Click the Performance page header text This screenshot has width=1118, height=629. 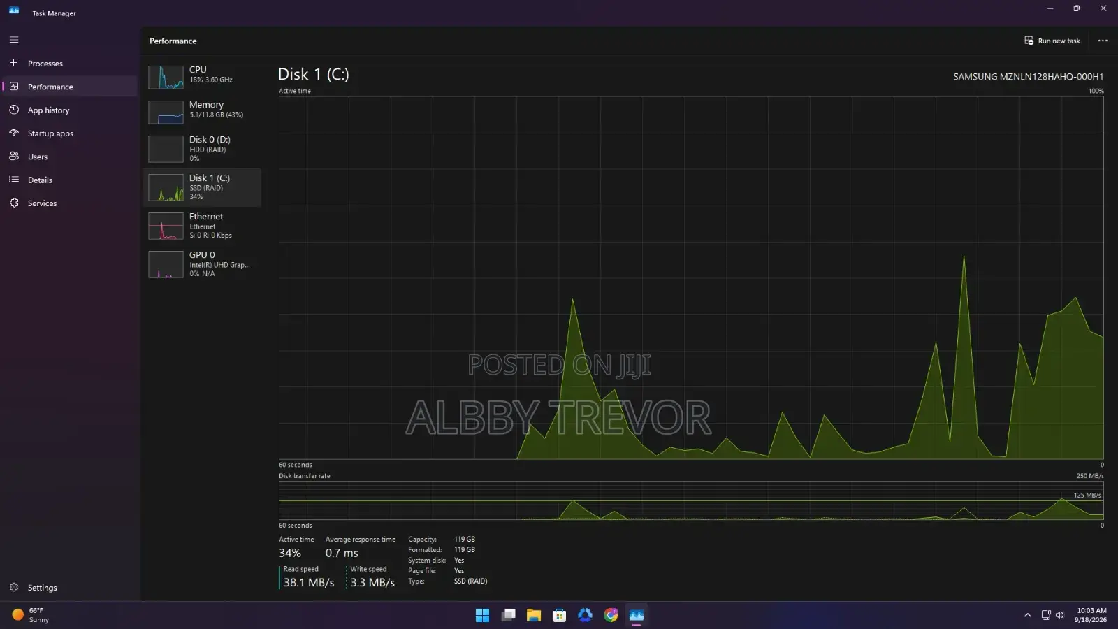coord(173,41)
